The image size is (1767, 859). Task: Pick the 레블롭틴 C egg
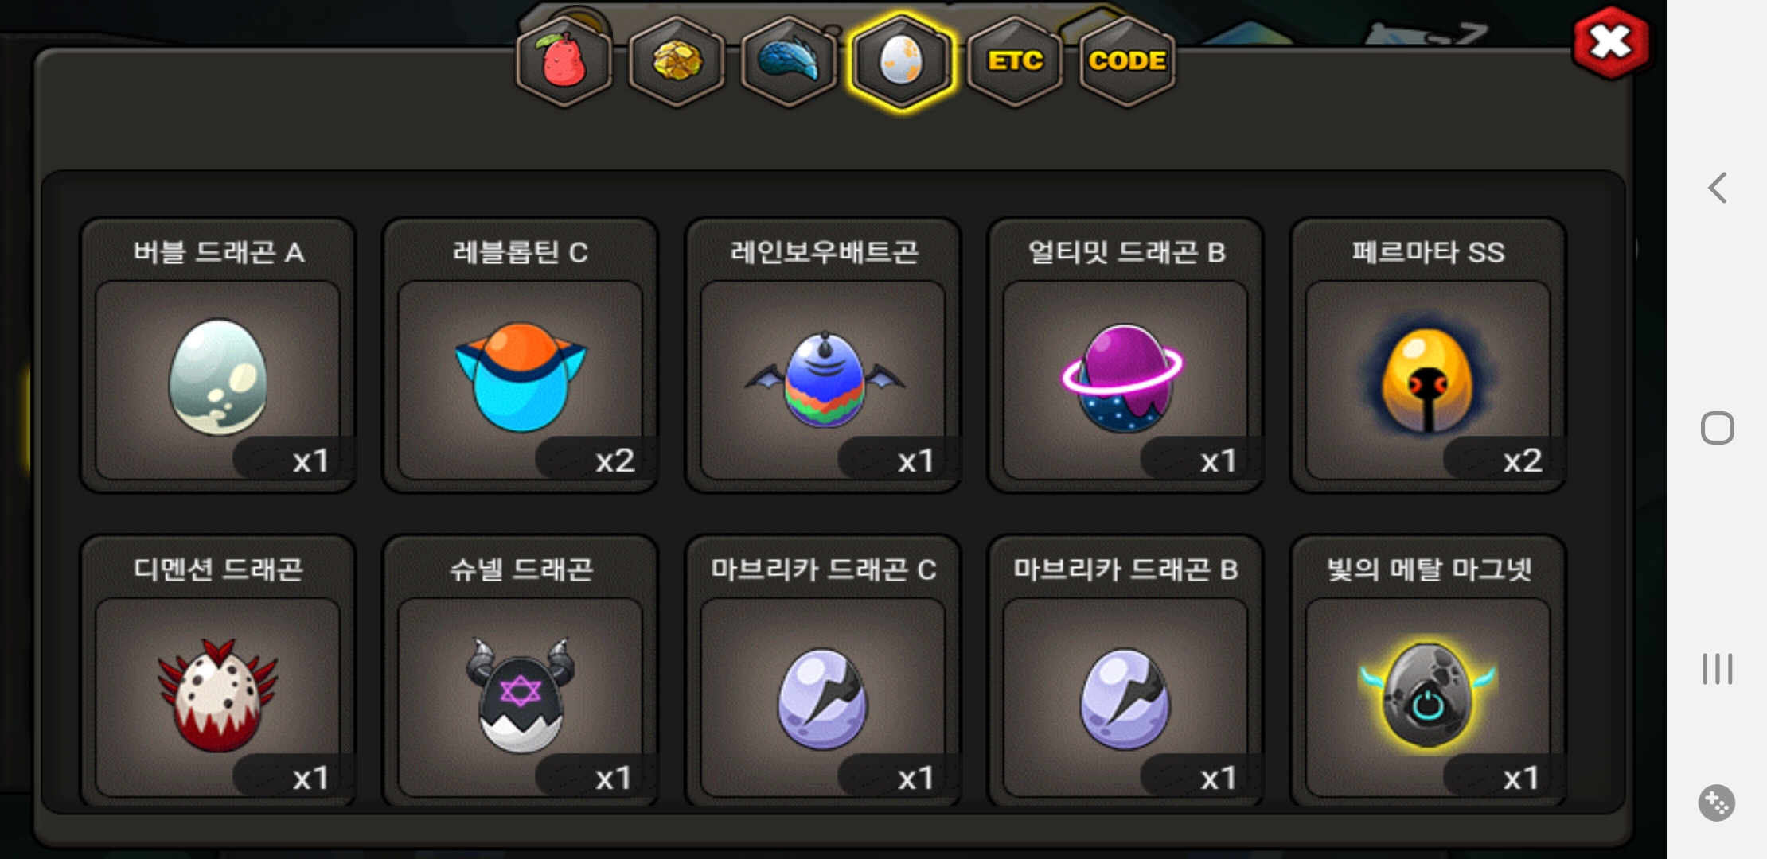520,356
